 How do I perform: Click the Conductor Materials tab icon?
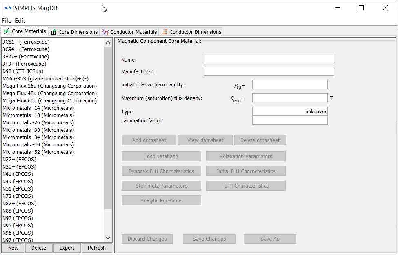[105, 32]
